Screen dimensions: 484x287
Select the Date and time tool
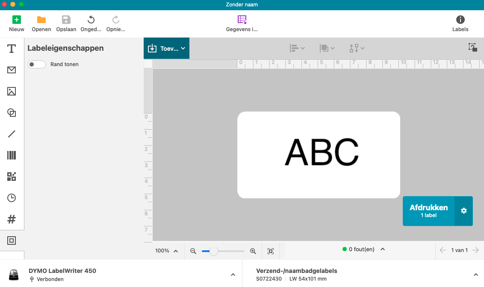click(x=12, y=198)
